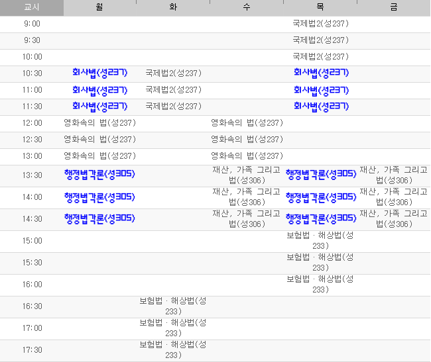Viewport: 431px width, 362px height.
Task: Select 보험법·해상법(성233) in the 16:30 row
Action: 173,306
